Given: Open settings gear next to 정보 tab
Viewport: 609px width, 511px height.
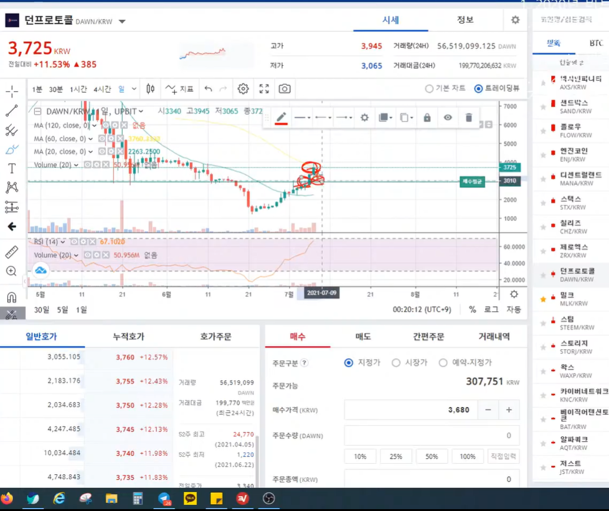Looking at the screenshot, I should 515,20.
